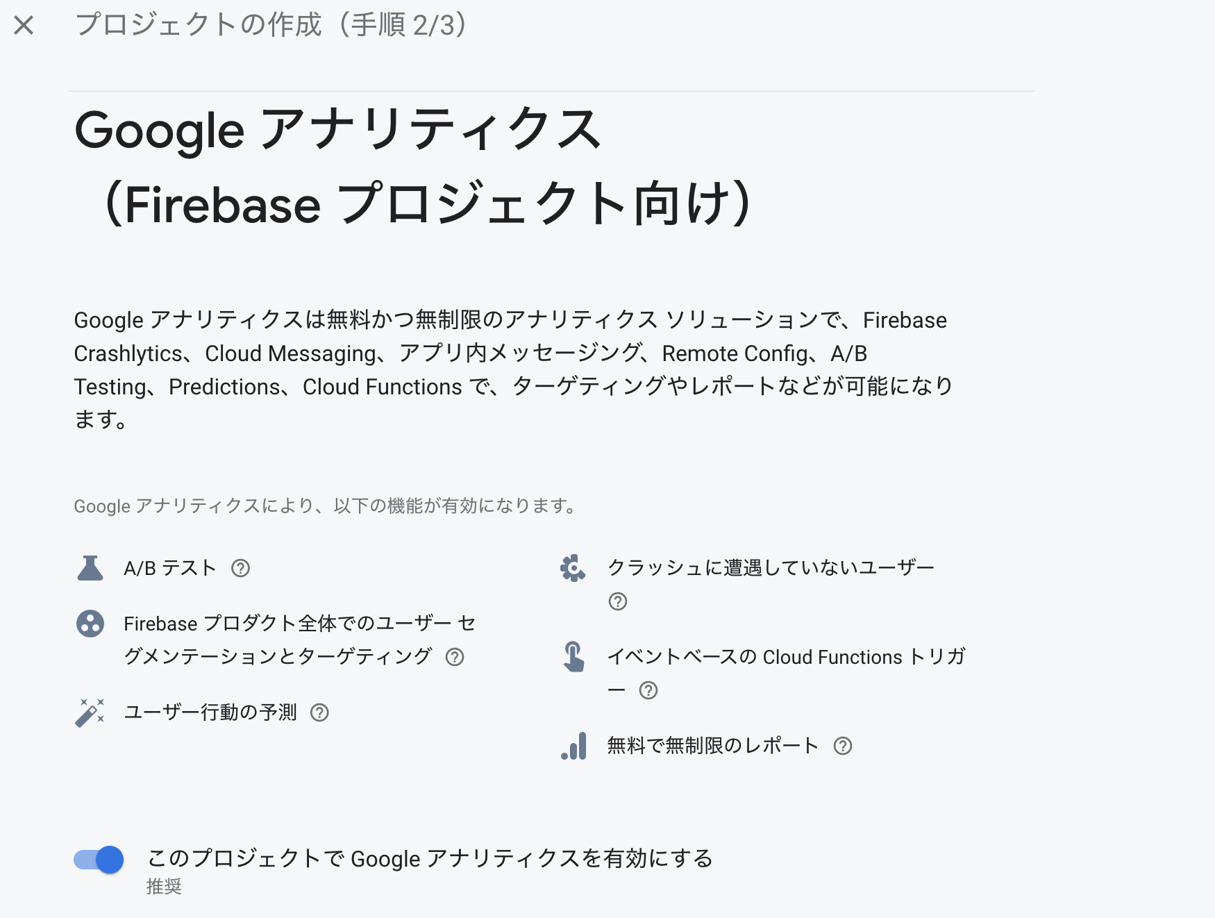Viewport: 1215px width, 918px height.
Task: Open help for A/B テスト
Action: (240, 569)
